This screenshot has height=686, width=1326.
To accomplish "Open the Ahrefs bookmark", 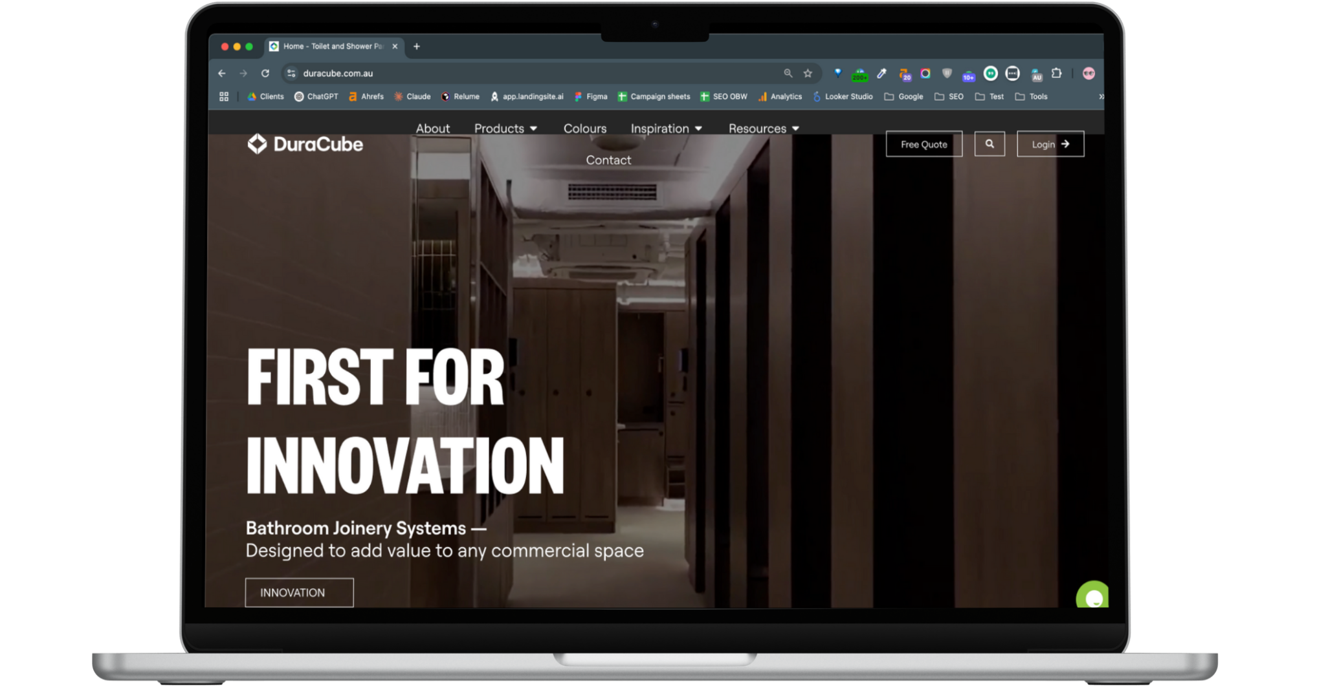I will pyautogui.click(x=366, y=96).
